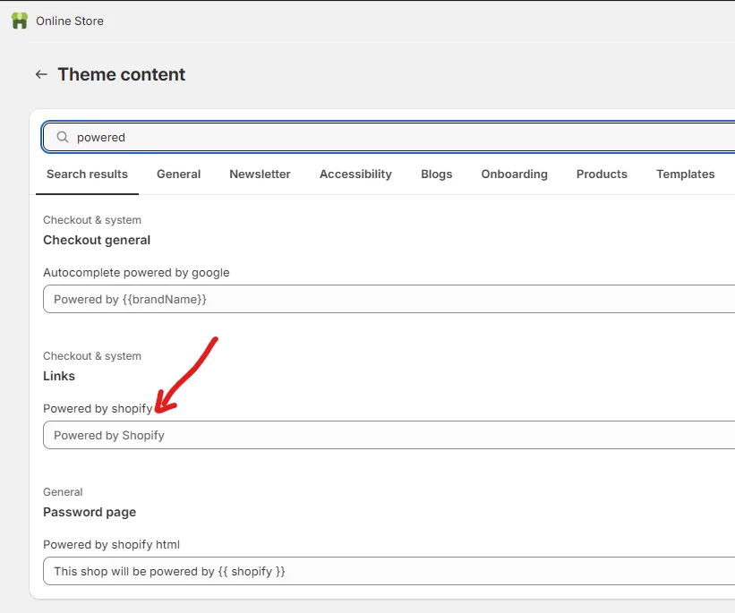Open the Accessibility tab
Screen dimensions: 735x613
(355, 174)
